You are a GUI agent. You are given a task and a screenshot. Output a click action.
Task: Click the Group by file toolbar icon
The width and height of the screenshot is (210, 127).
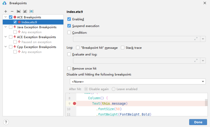click(25, 12)
